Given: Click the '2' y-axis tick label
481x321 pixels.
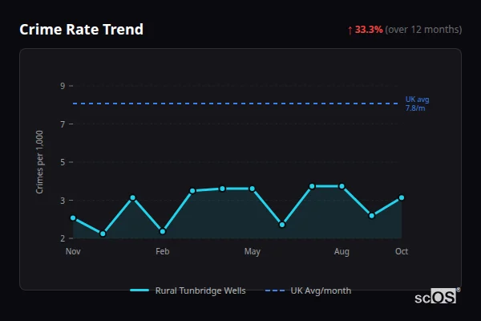Looking at the screenshot, I should (63, 238).
